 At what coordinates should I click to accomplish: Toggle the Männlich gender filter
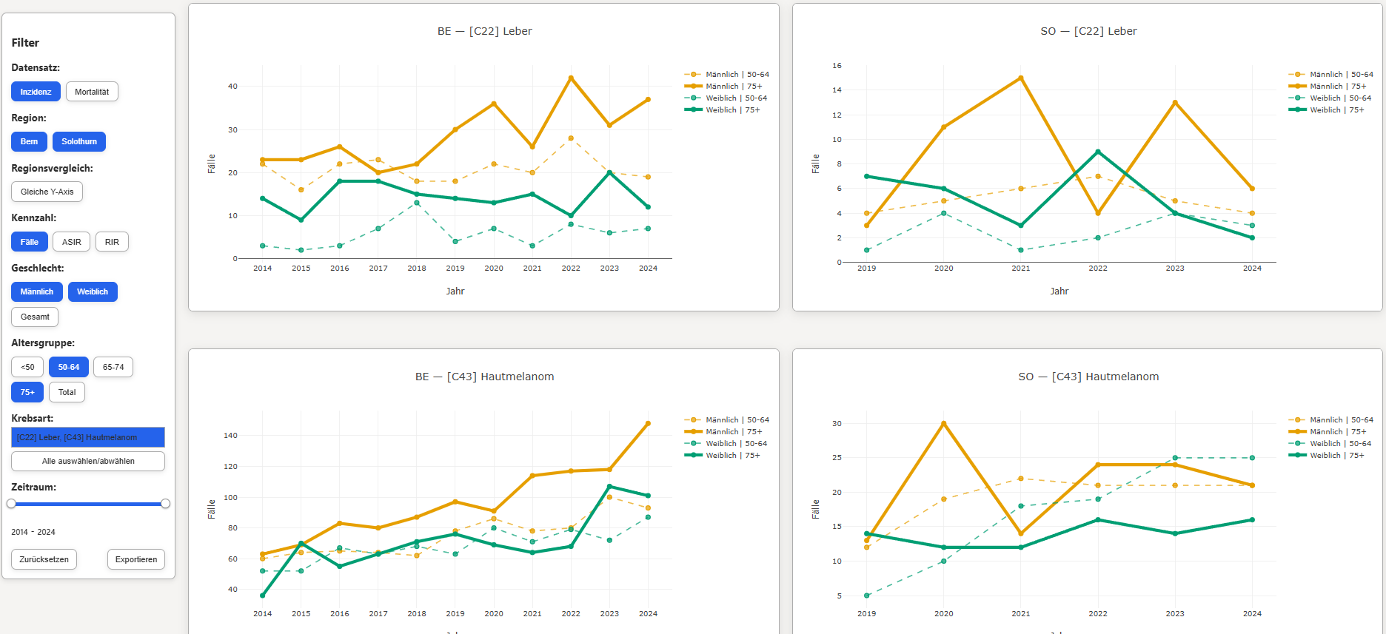(x=37, y=291)
